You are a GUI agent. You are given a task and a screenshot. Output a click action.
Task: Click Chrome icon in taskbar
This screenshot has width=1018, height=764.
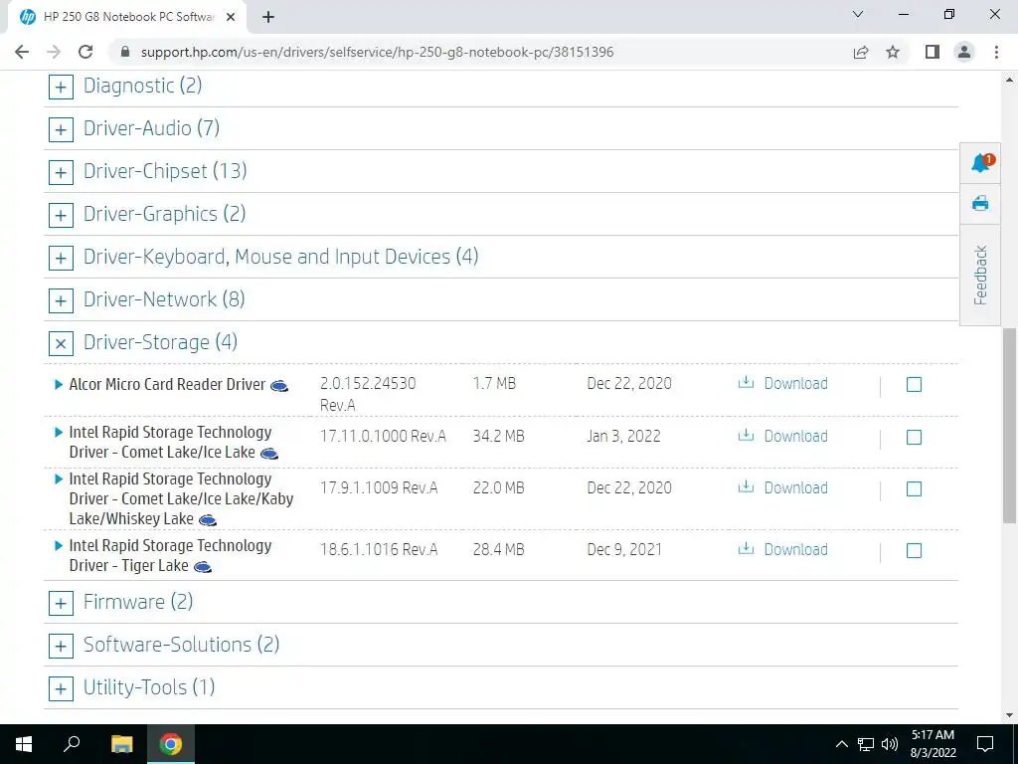(171, 744)
